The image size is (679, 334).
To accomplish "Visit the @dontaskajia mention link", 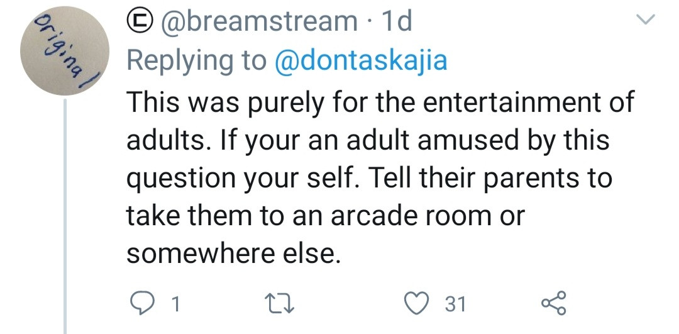I will pyautogui.click(x=361, y=60).
